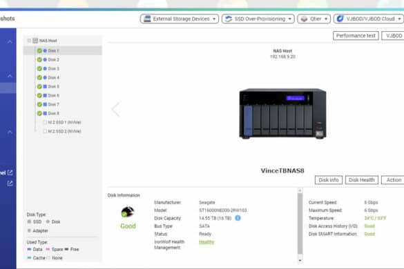Image resolution: width=404 pixels, height=269 pixels.
Task: Open Disk Access History Good link
Action: pos(369,226)
